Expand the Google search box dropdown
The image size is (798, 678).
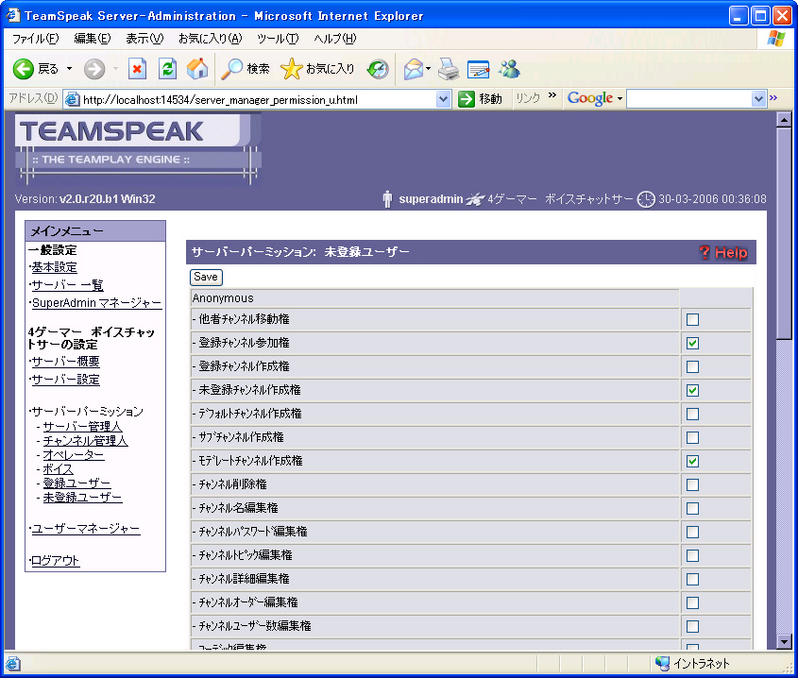[x=758, y=99]
